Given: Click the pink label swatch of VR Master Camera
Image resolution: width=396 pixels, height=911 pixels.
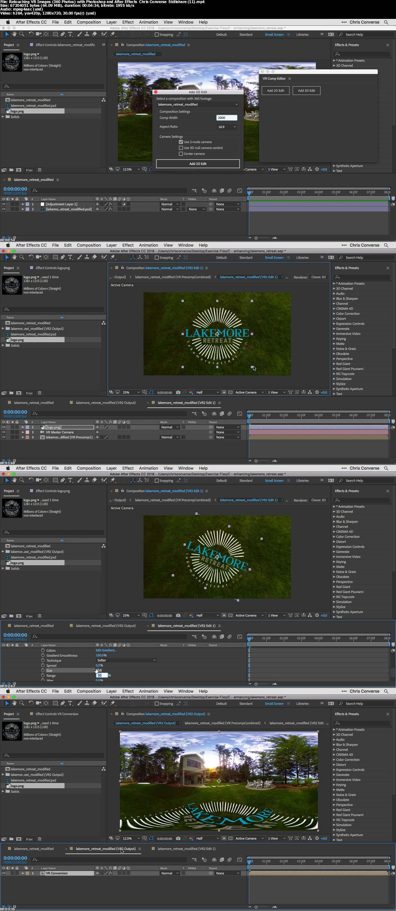Looking at the screenshot, I should click(x=27, y=432).
